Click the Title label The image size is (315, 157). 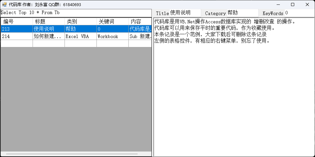163,13
